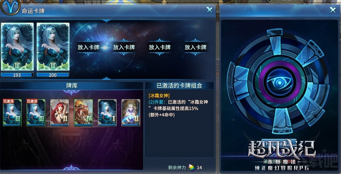Choose the dragon level IV card
Viewport: 341px width, 174px height.
[84, 113]
